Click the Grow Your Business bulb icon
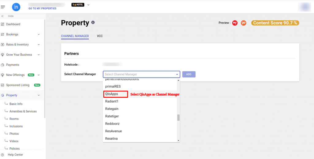The image size is (314, 159). (x=2, y=55)
